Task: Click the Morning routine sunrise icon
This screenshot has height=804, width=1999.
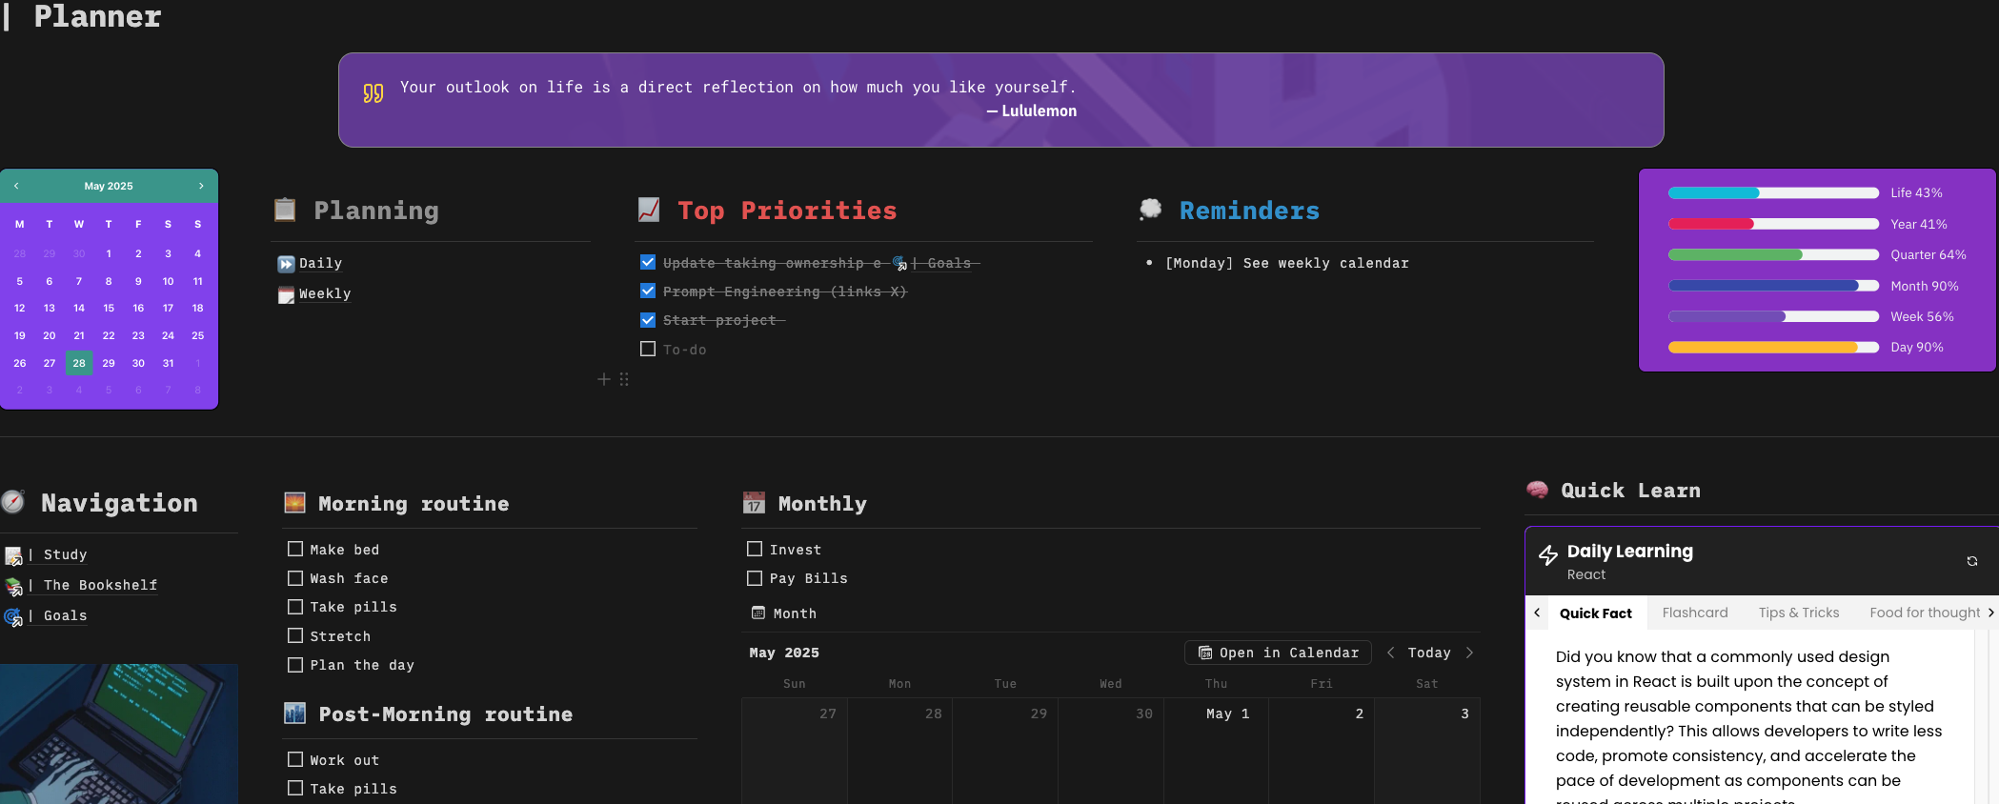Action: coord(295,503)
